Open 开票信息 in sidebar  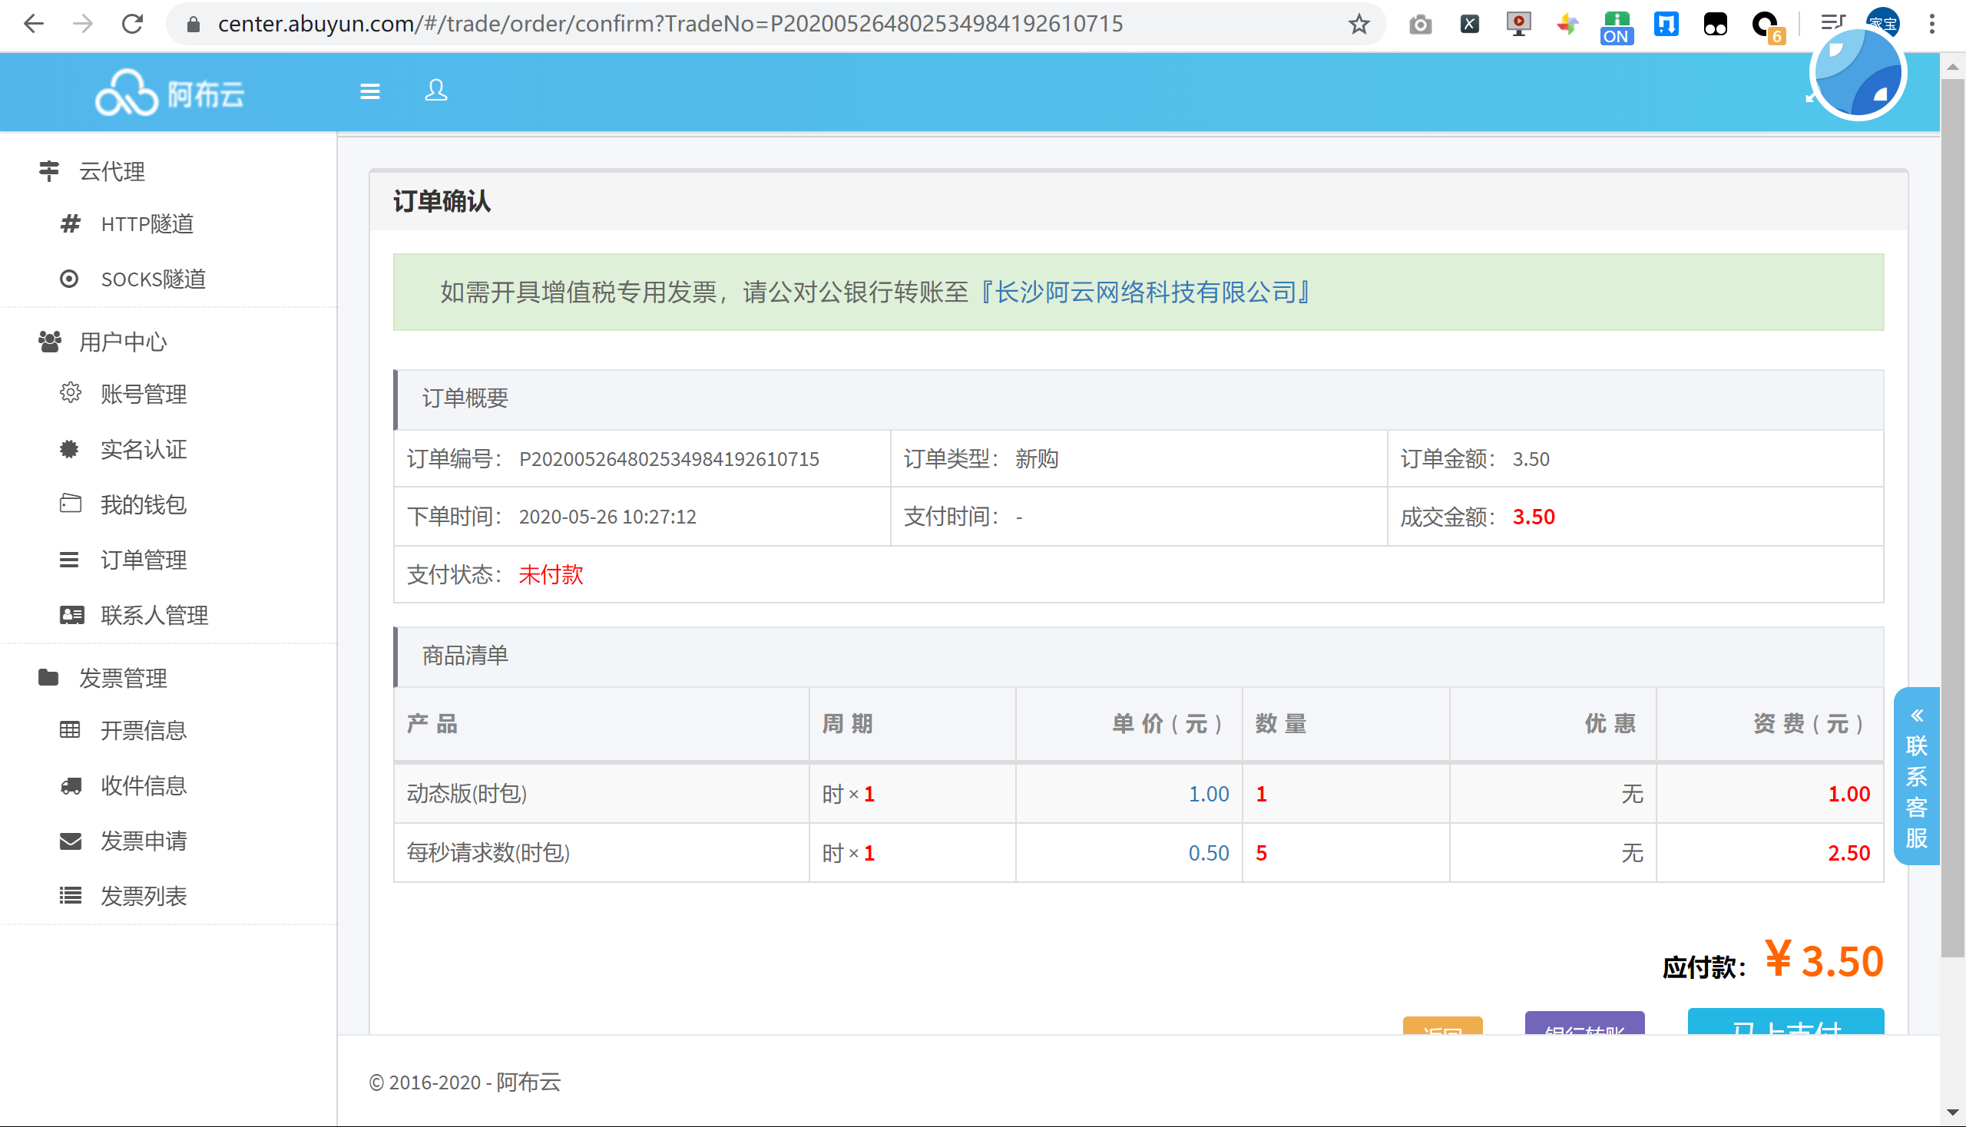pos(144,730)
